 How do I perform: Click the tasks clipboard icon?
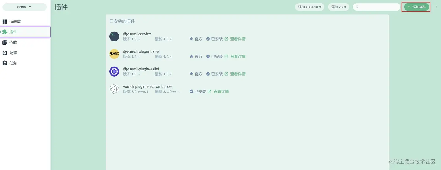(5, 63)
